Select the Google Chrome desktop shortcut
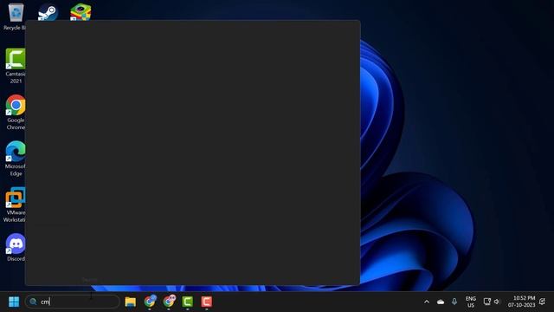The height and width of the screenshot is (312, 554). coord(16,112)
